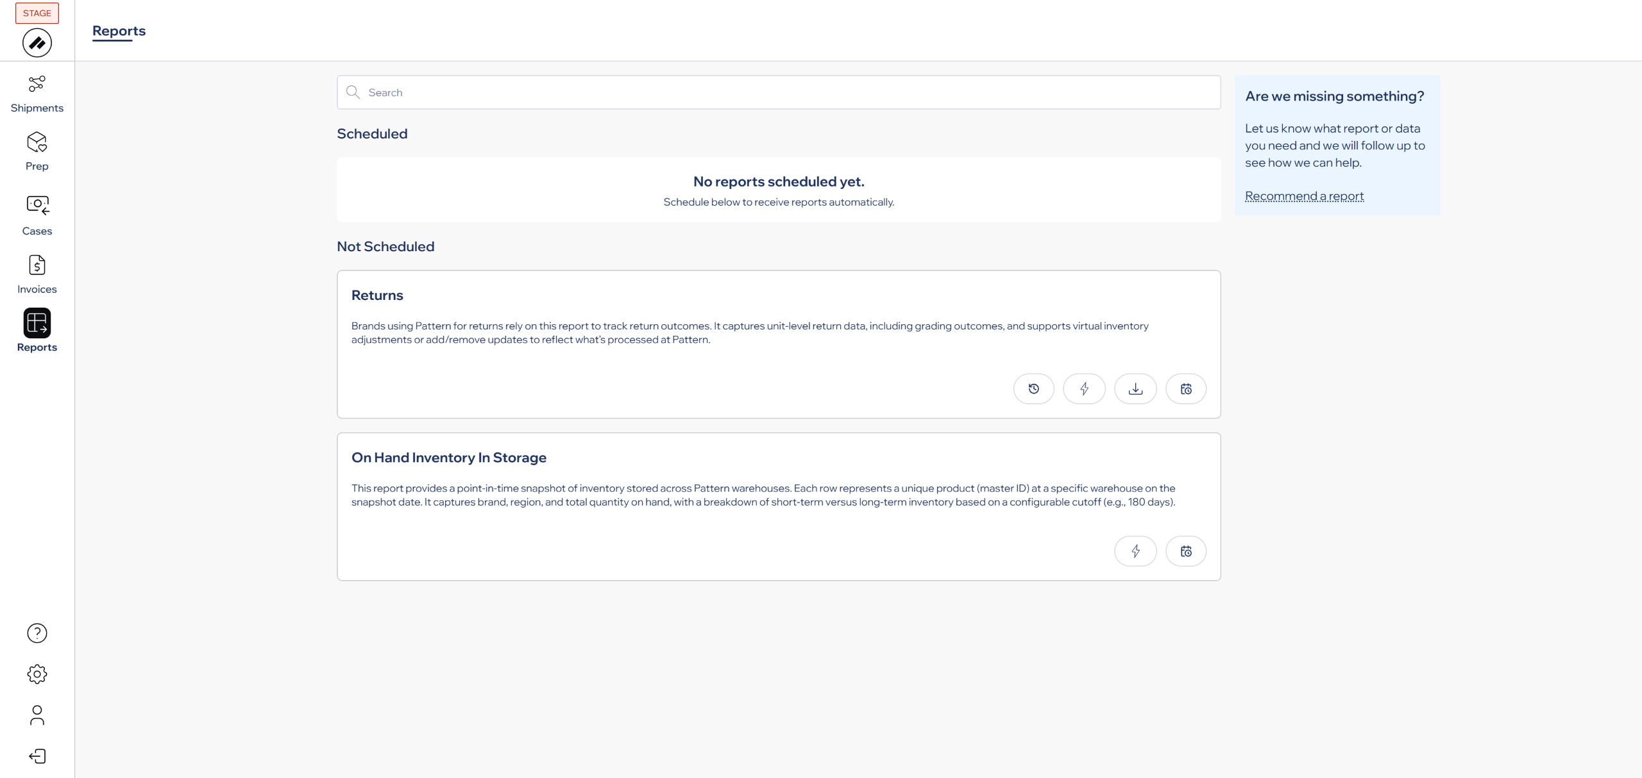Run Returns report with lightning icon
This screenshot has height=778, width=1642.
pyautogui.click(x=1084, y=389)
